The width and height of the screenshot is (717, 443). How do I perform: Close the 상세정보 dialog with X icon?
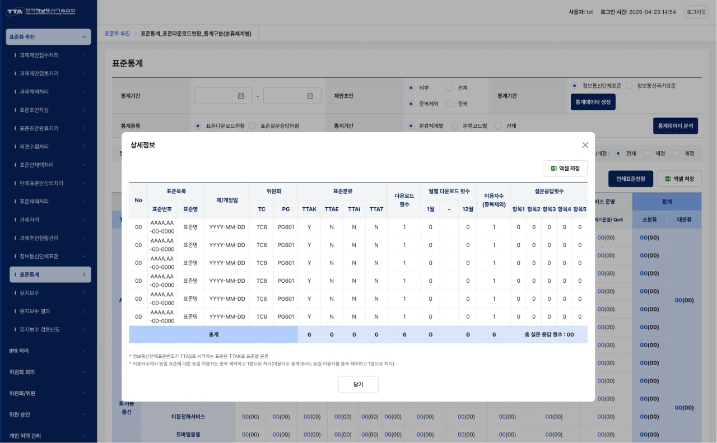(x=585, y=145)
